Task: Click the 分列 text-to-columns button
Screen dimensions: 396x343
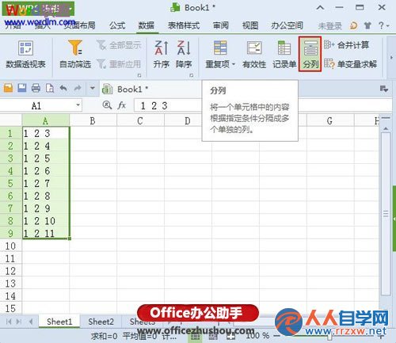Action: [310, 54]
